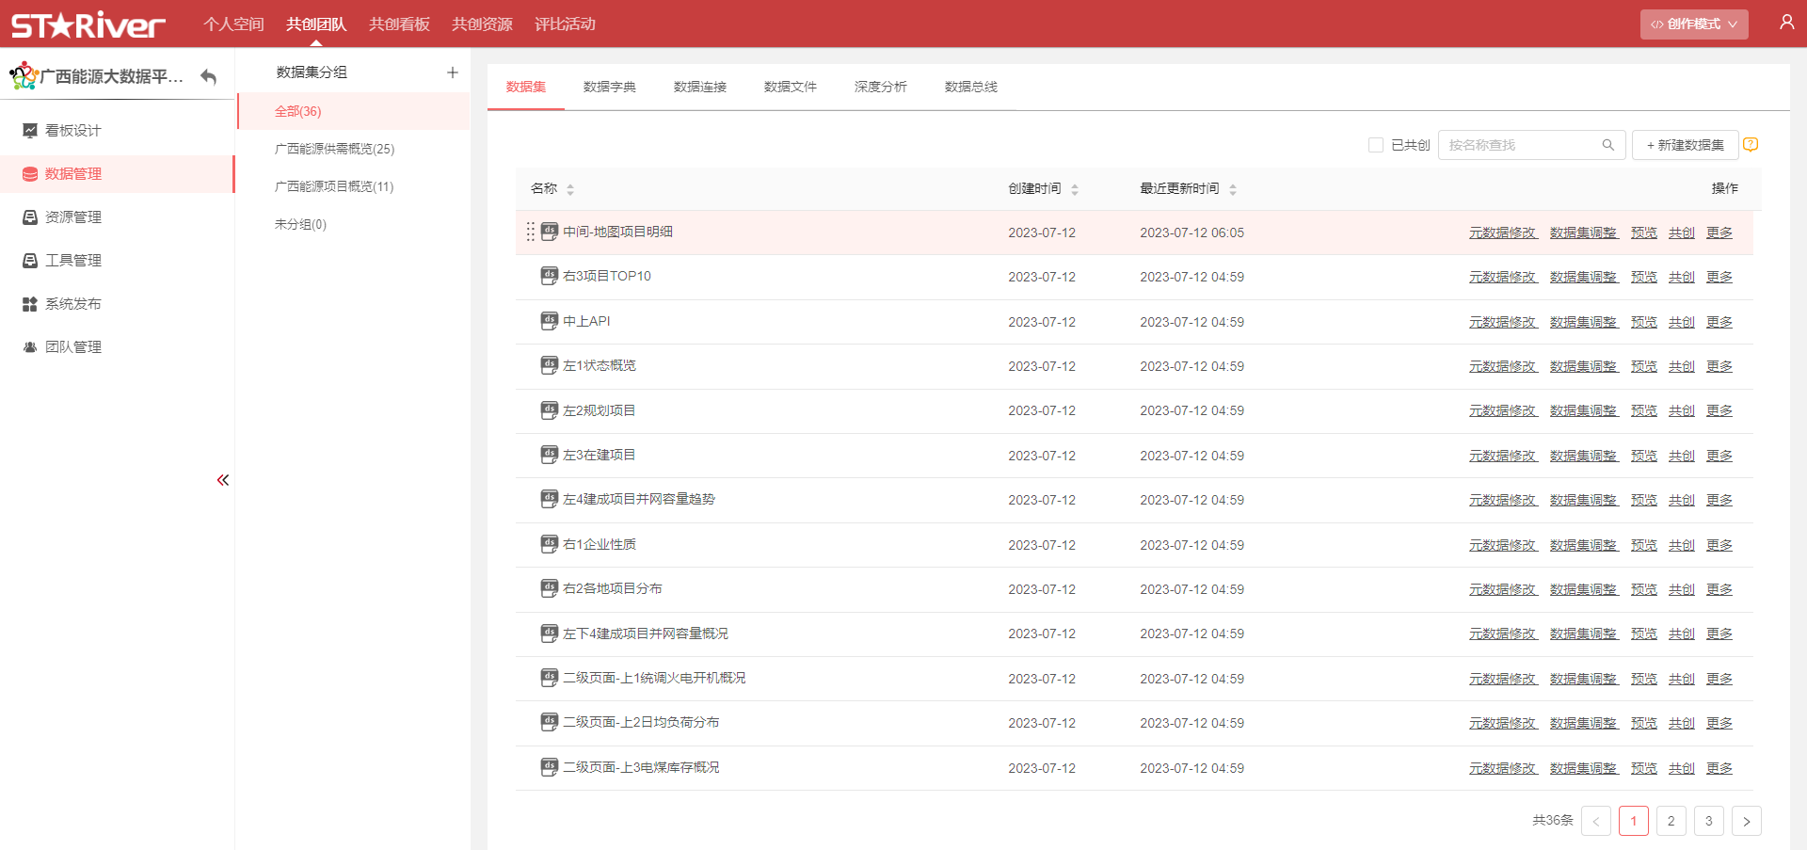Collapse the left sidebar with the double chevron
The height and width of the screenshot is (850, 1807).
coord(223,480)
